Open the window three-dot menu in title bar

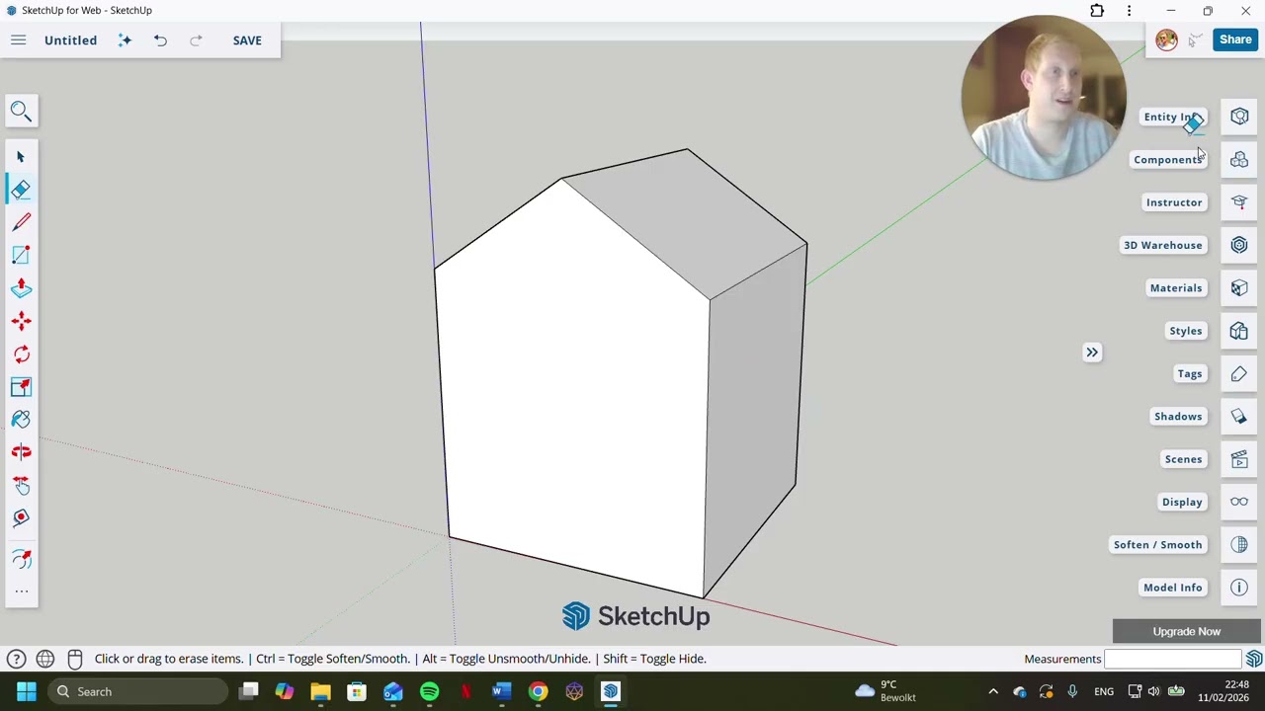tap(1129, 11)
